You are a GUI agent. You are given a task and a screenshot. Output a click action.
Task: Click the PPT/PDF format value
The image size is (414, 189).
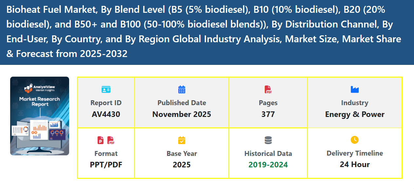pos(106,165)
